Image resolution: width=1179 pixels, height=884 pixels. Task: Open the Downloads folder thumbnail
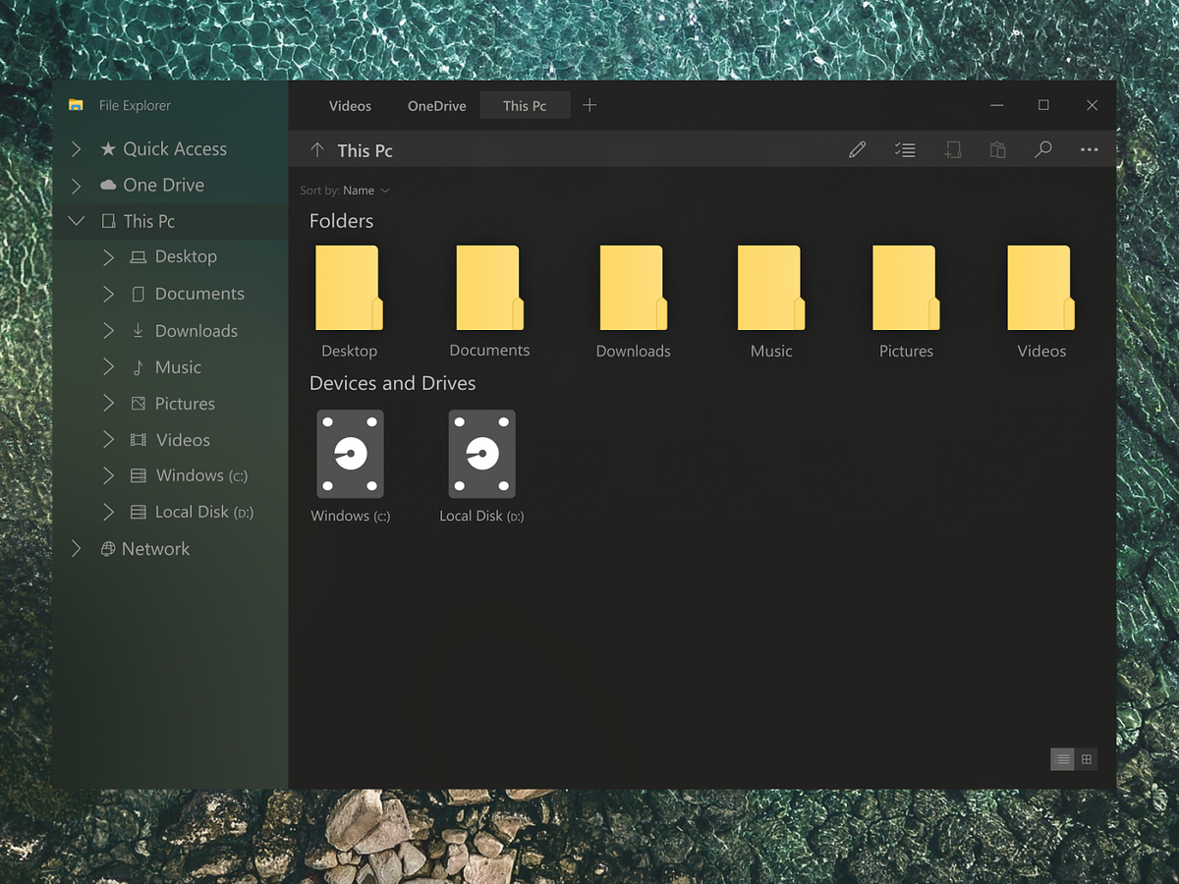pyautogui.click(x=632, y=287)
